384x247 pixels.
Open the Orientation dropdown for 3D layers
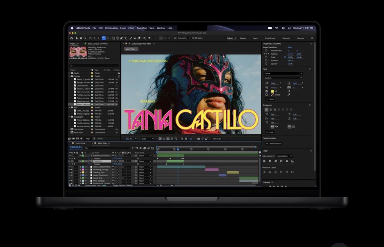pyautogui.click(x=184, y=38)
